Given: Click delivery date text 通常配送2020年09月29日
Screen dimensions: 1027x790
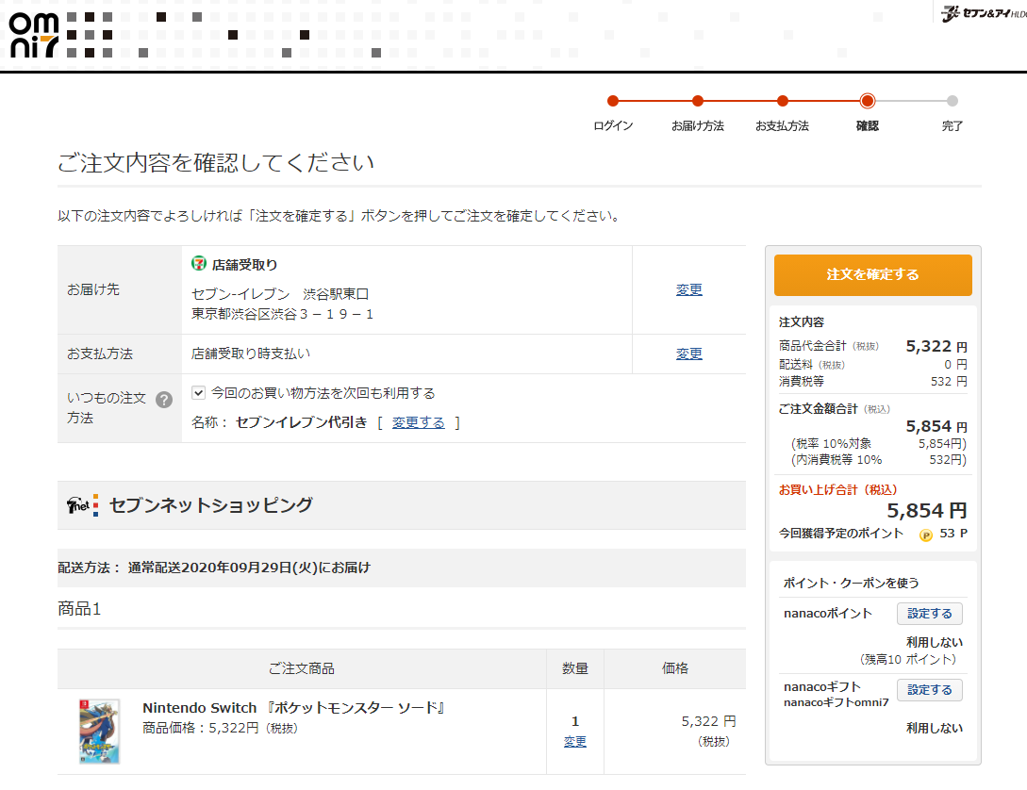Looking at the screenshot, I should tap(249, 568).
